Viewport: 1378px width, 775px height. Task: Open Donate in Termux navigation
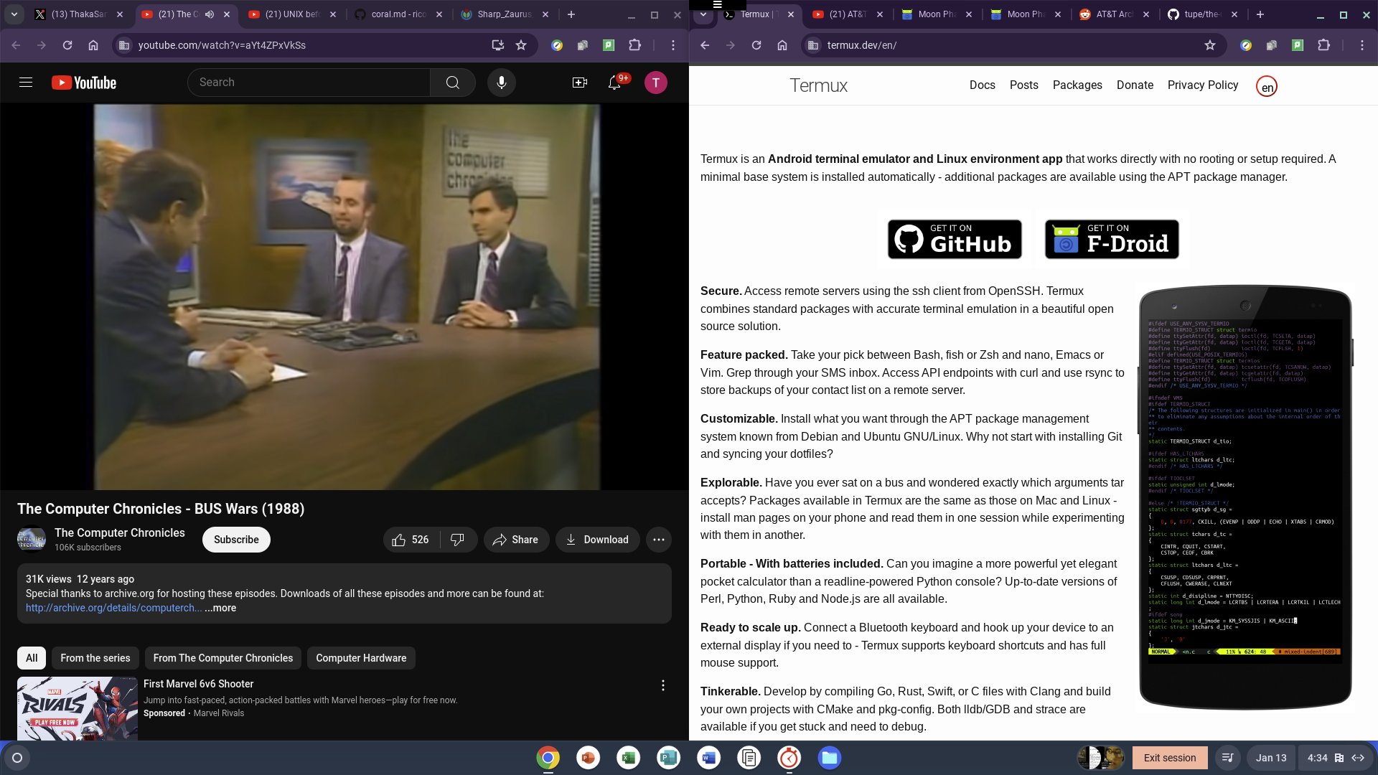1135,85
